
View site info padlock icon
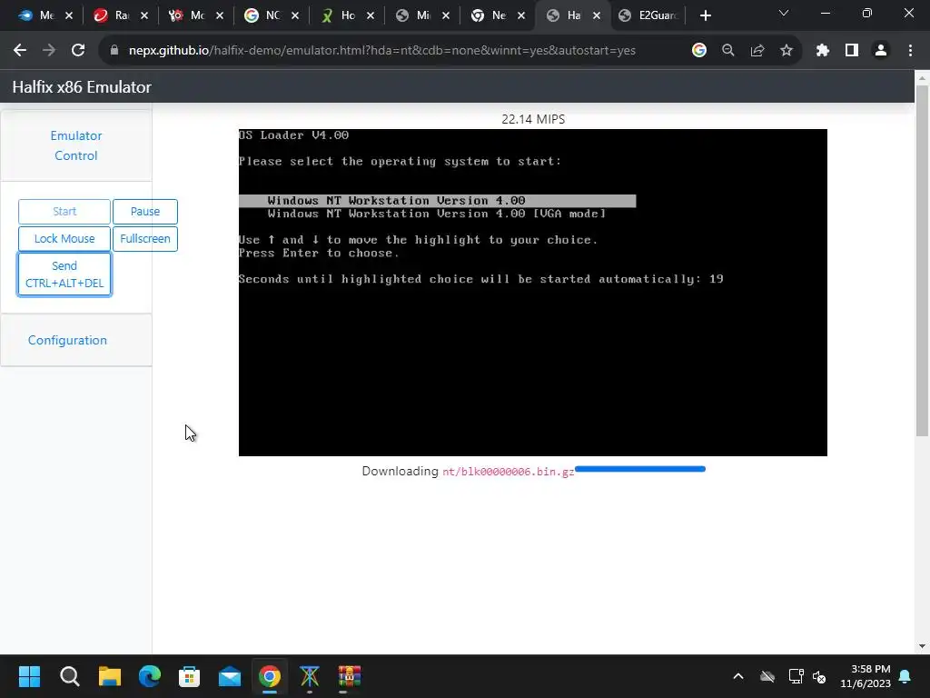click(114, 51)
